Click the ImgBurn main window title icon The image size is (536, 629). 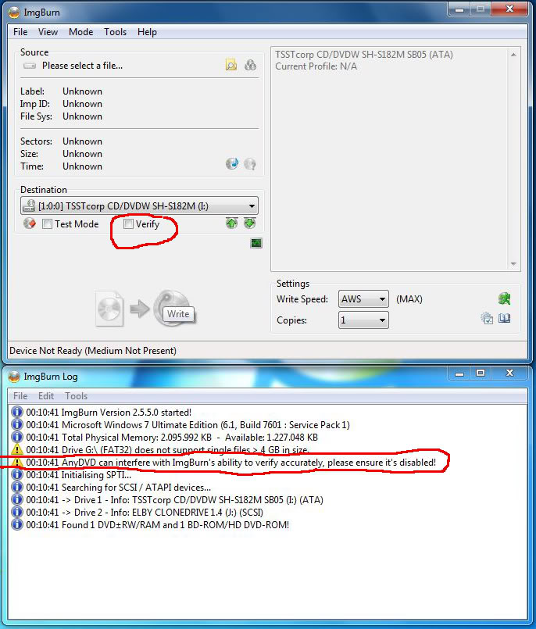[x=14, y=13]
